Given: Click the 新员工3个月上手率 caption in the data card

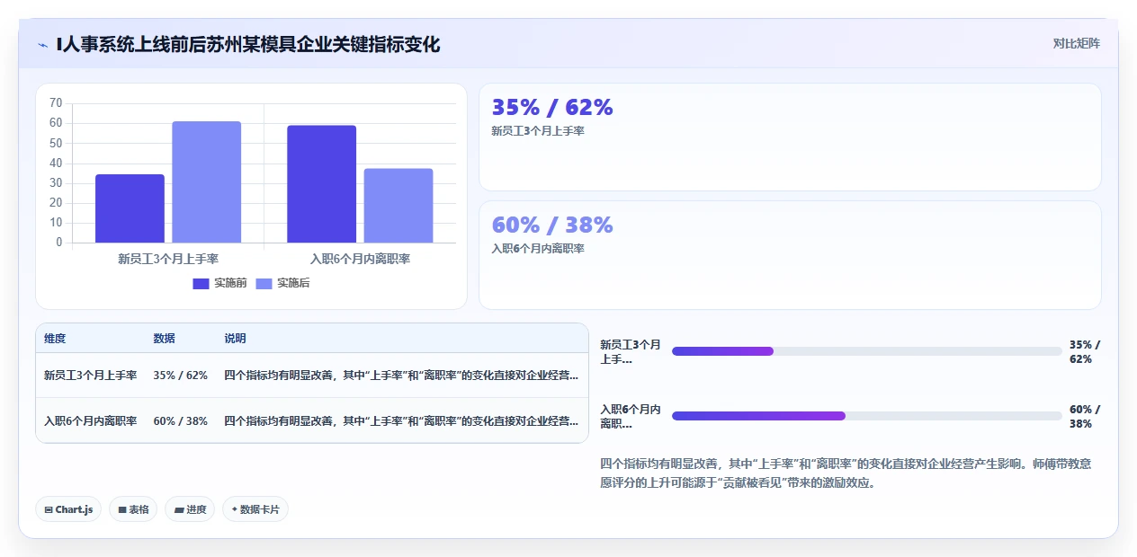Looking at the screenshot, I should click(538, 131).
